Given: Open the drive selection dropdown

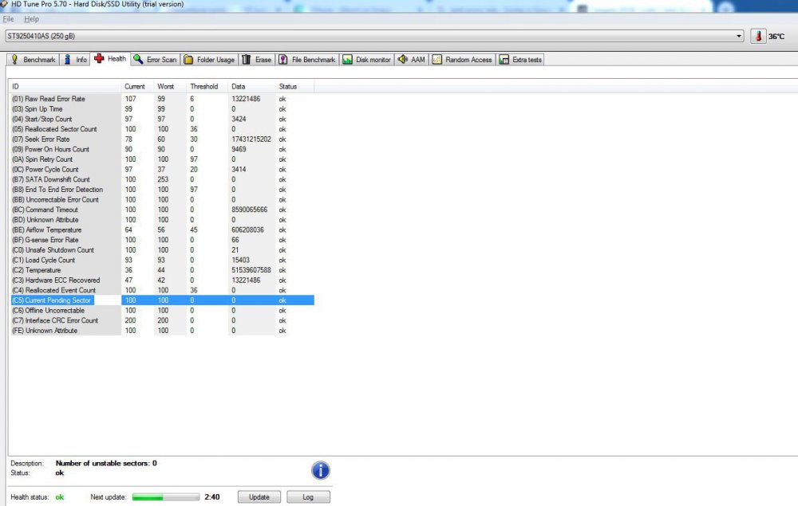Looking at the screenshot, I should [739, 37].
